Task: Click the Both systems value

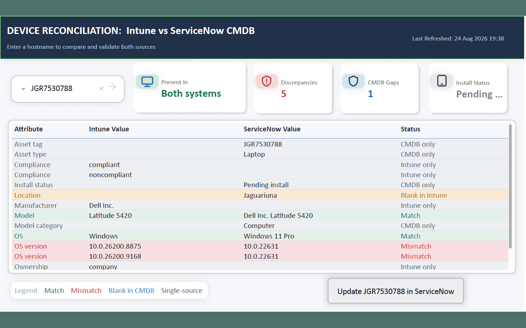Action: click(191, 94)
